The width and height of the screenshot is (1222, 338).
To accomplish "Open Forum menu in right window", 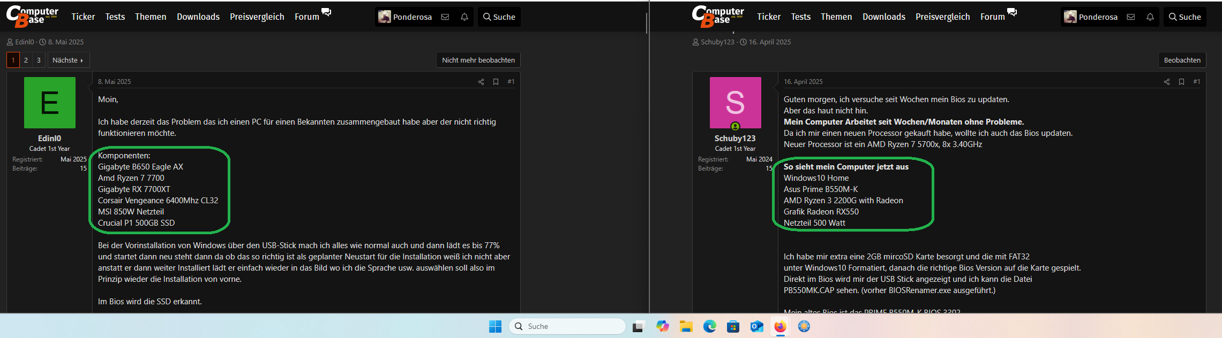I will tap(993, 17).
